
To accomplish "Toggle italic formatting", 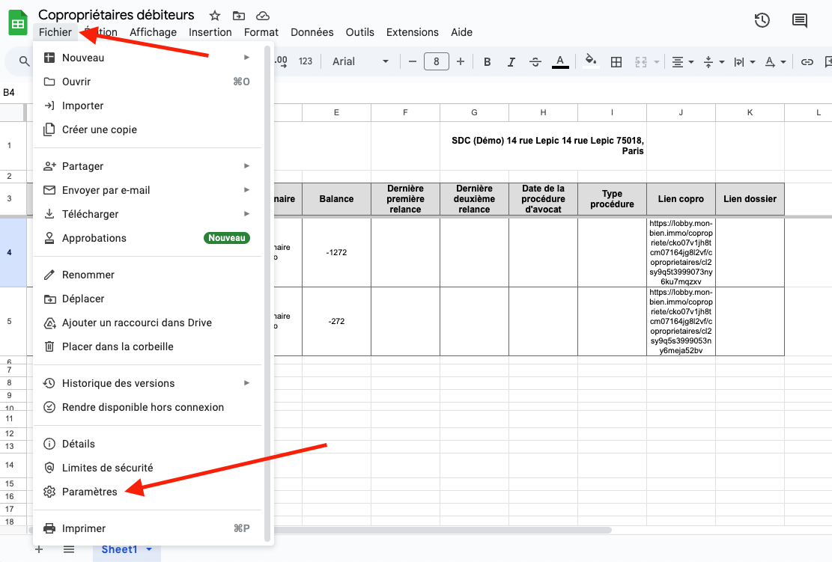I will coord(511,62).
